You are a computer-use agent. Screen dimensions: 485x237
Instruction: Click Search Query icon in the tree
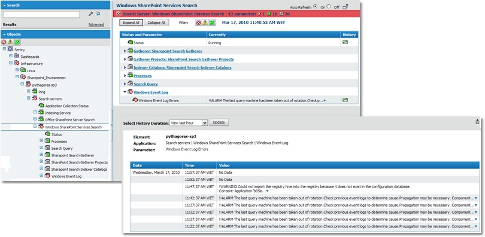coord(47,148)
